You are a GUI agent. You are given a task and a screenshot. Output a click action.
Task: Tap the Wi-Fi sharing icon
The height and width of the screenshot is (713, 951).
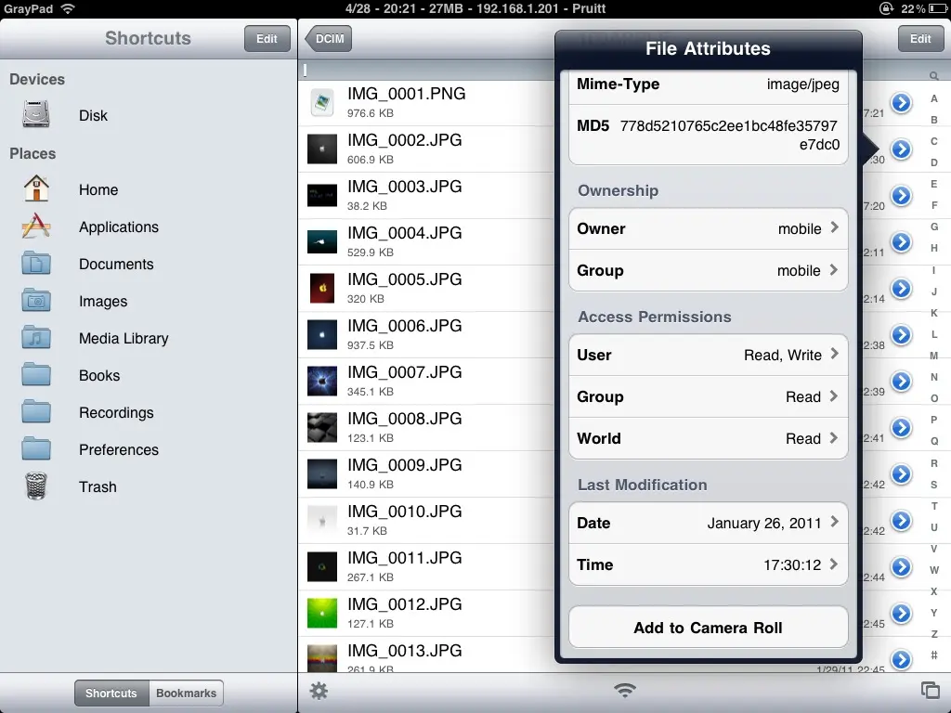click(x=625, y=690)
